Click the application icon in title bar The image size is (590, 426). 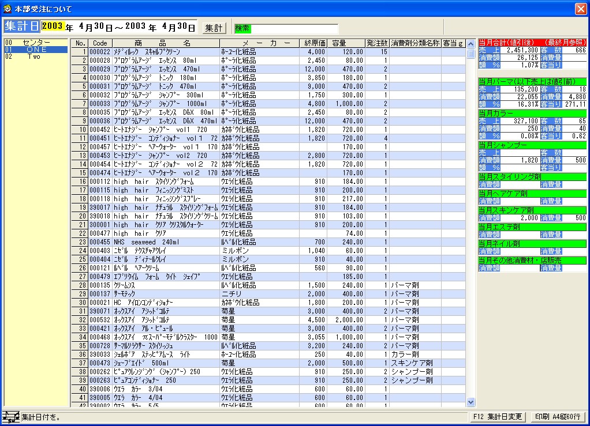pos(7,9)
